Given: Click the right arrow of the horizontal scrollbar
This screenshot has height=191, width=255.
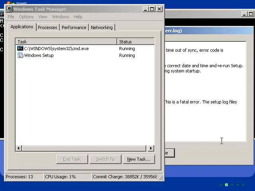Looking at the screenshot, I should pyautogui.click(x=151, y=148).
